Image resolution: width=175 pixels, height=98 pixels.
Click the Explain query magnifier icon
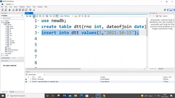(x=40, y=16)
